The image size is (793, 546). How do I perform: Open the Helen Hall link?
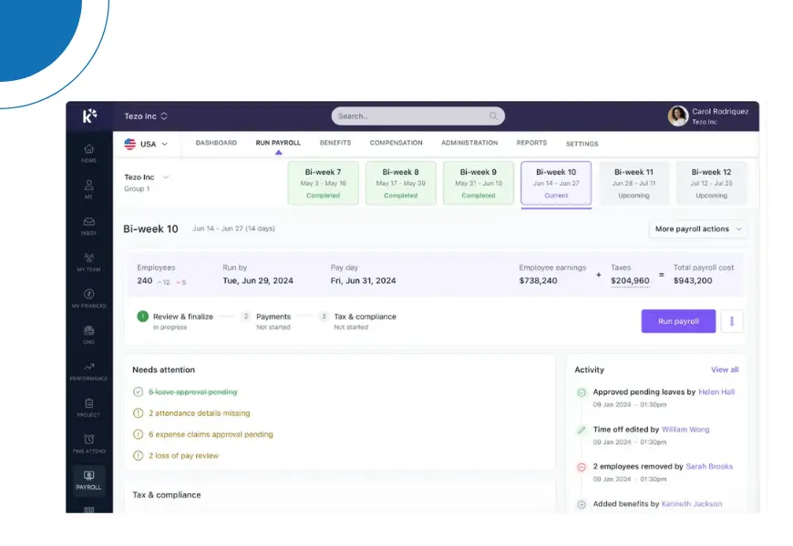click(x=716, y=392)
